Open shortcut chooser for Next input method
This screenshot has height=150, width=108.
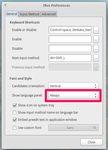tap(96, 58)
